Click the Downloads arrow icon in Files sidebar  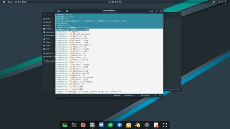click(x=44, y=36)
